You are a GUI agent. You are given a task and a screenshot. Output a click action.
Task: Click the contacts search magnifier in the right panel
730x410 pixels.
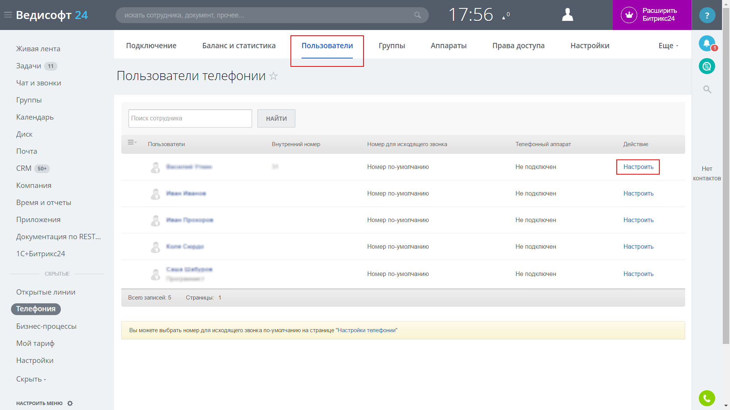707,89
